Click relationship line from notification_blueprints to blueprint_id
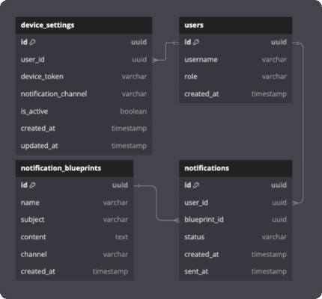 (157, 203)
